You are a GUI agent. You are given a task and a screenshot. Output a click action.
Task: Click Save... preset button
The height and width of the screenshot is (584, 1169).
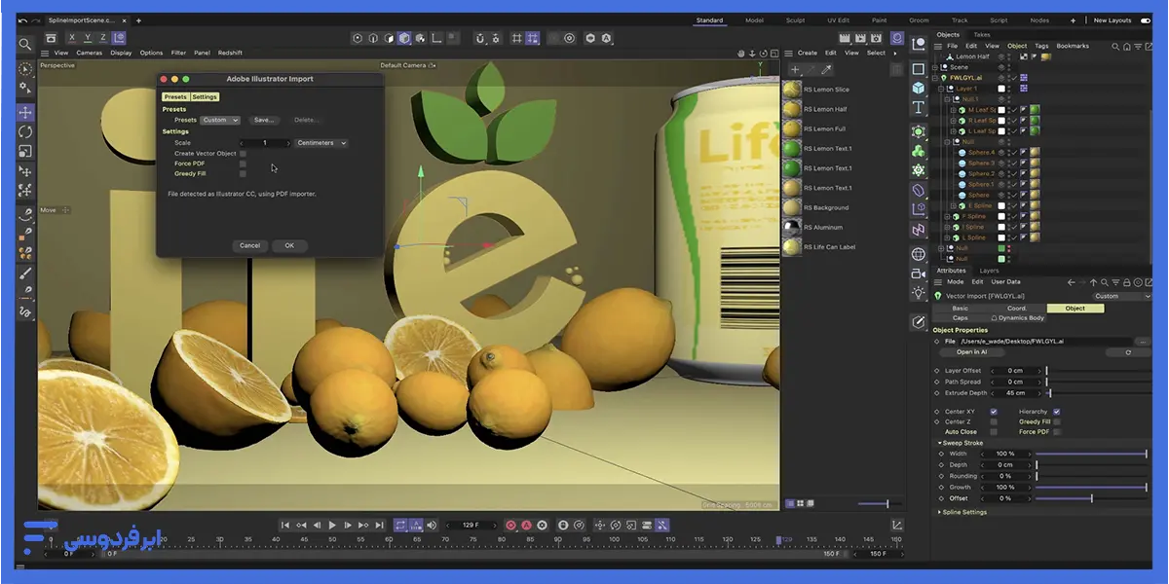tap(264, 120)
